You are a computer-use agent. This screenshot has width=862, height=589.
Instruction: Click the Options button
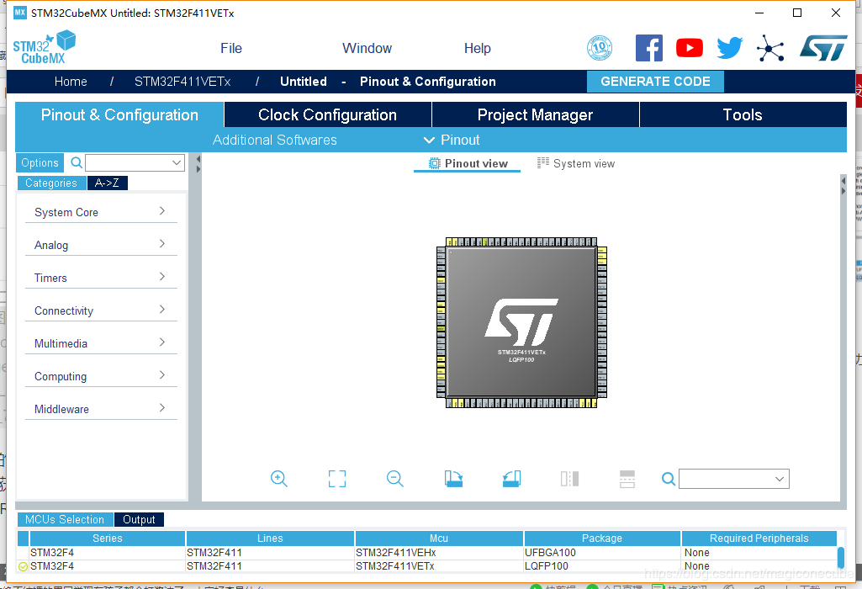click(40, 162)
